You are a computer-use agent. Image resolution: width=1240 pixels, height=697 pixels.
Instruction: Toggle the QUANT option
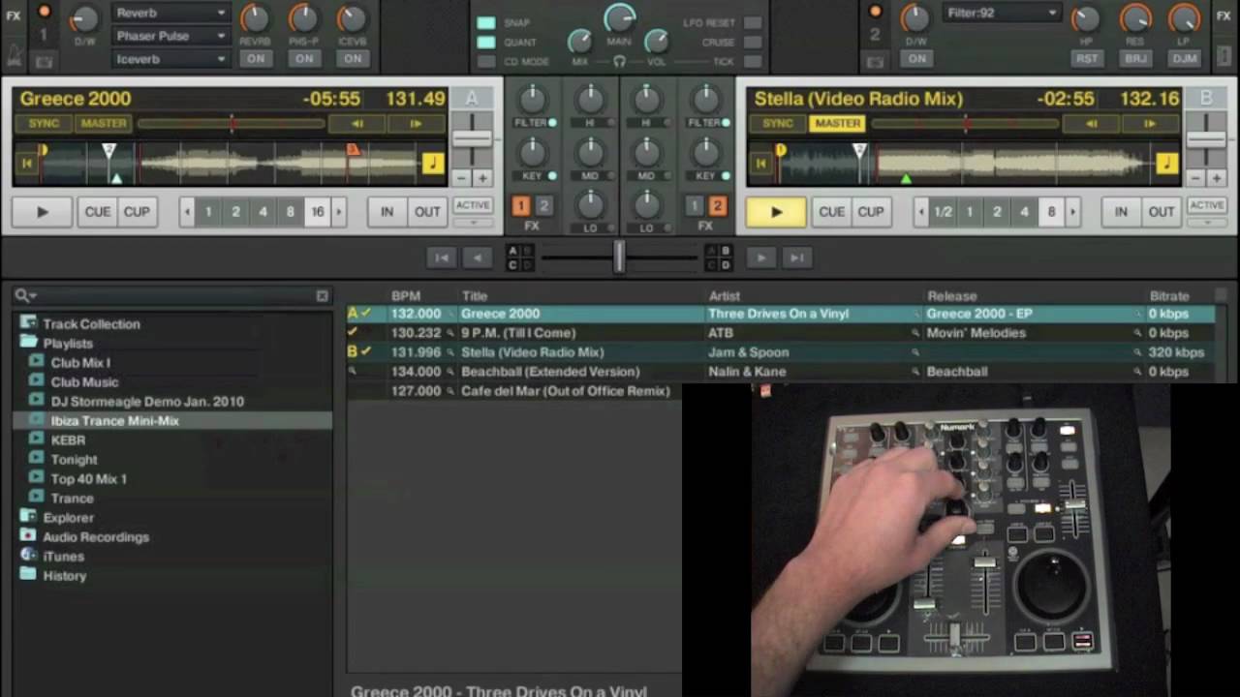[486, 42]
